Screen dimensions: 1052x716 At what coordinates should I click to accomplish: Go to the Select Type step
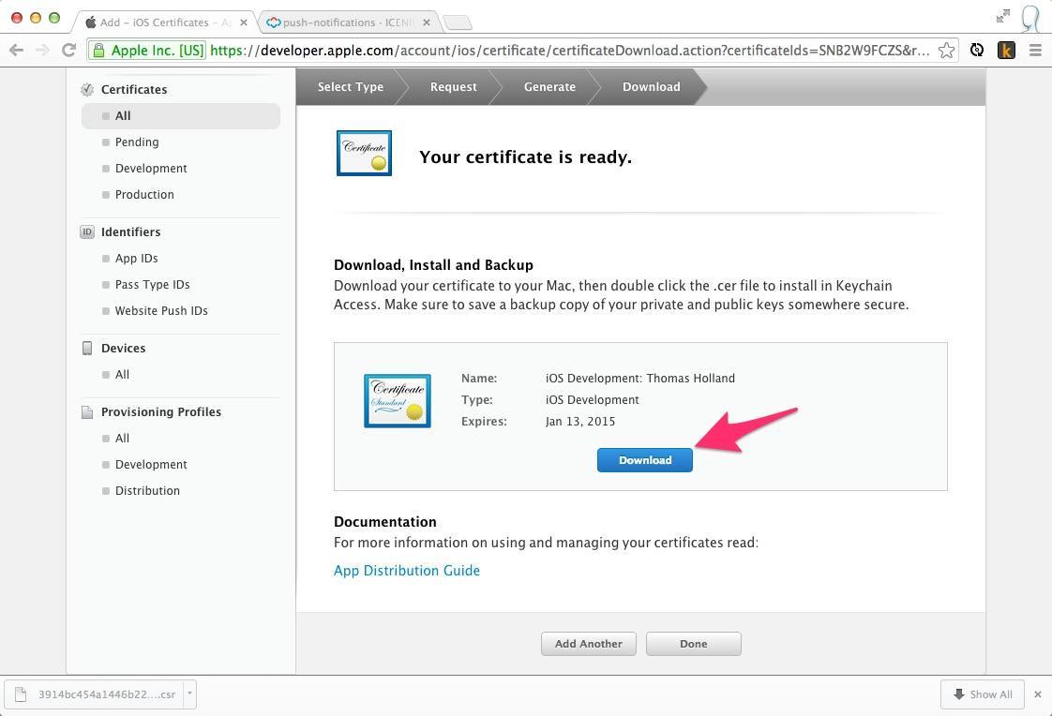(350, 87)
